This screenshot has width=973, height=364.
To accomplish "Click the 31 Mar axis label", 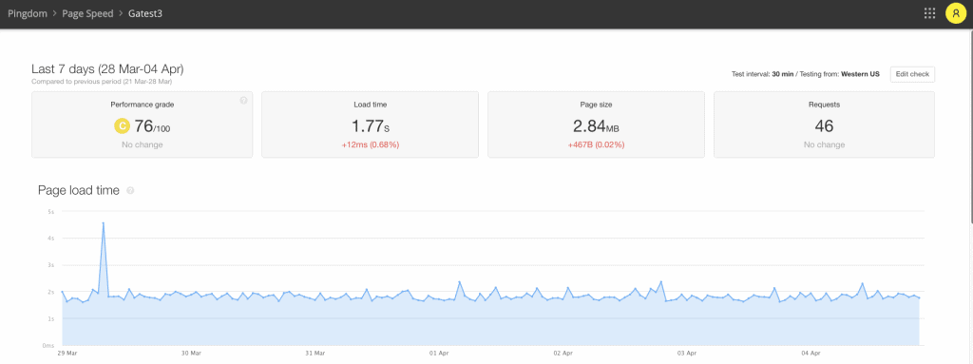I will point(315,353).
